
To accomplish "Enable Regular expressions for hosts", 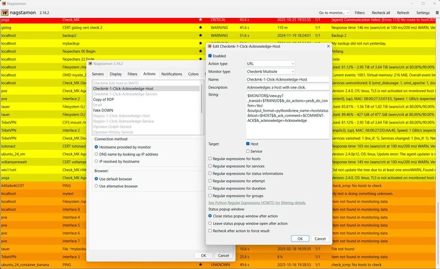I will tap(210, 159).
